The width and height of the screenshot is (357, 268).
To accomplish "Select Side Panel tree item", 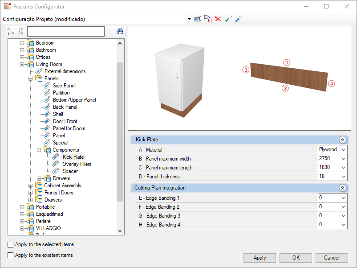I will [64, 86].
